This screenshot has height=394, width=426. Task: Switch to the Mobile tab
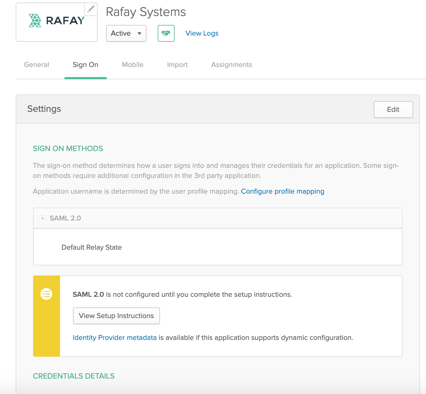click(133, 65)
